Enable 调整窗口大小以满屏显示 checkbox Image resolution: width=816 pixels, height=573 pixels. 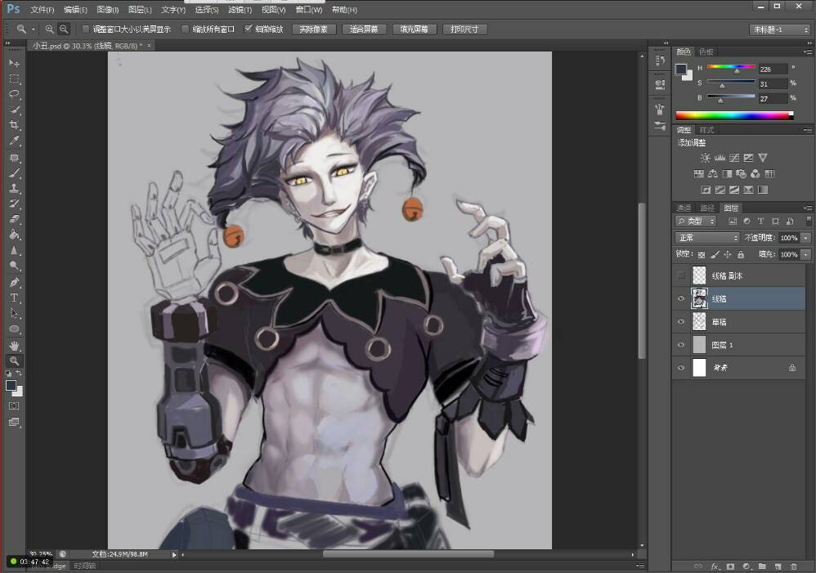(85, 29)
